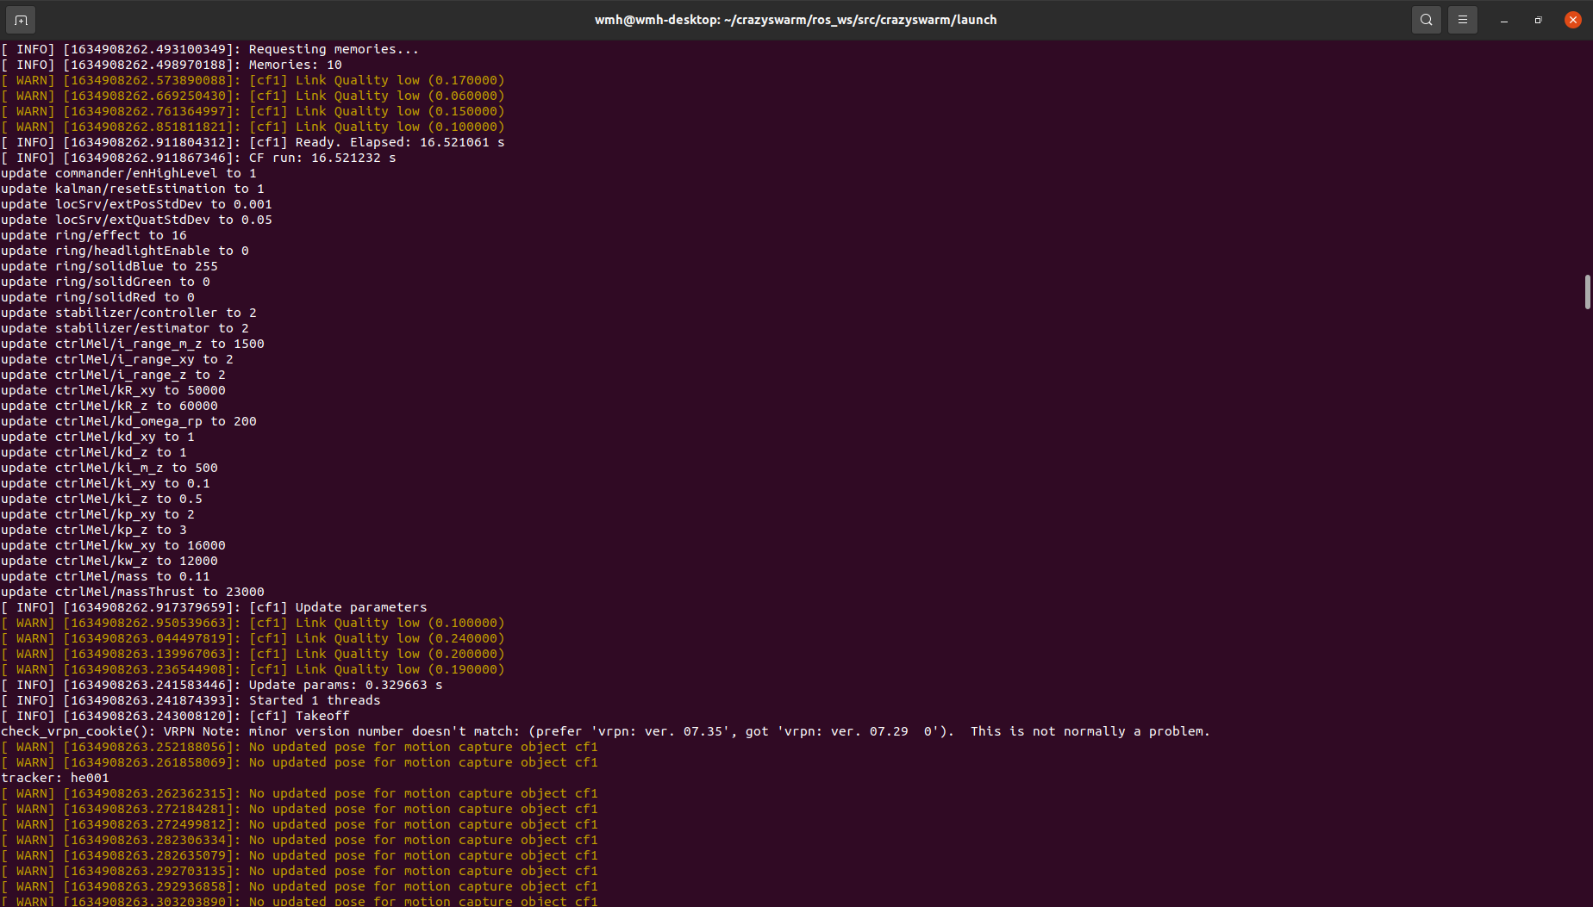Click the '[cf1] Update parameters' info line

[x=214, y=607]
